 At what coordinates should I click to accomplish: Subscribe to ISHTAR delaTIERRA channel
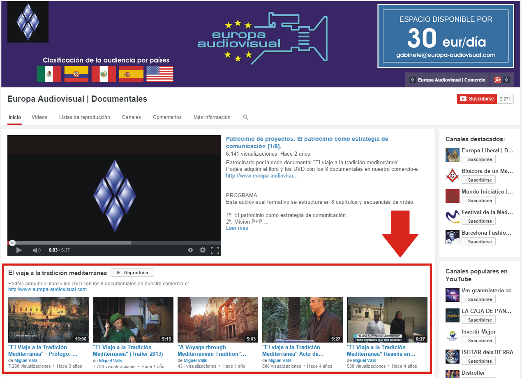pyautogui.click(x=478, y=361)
